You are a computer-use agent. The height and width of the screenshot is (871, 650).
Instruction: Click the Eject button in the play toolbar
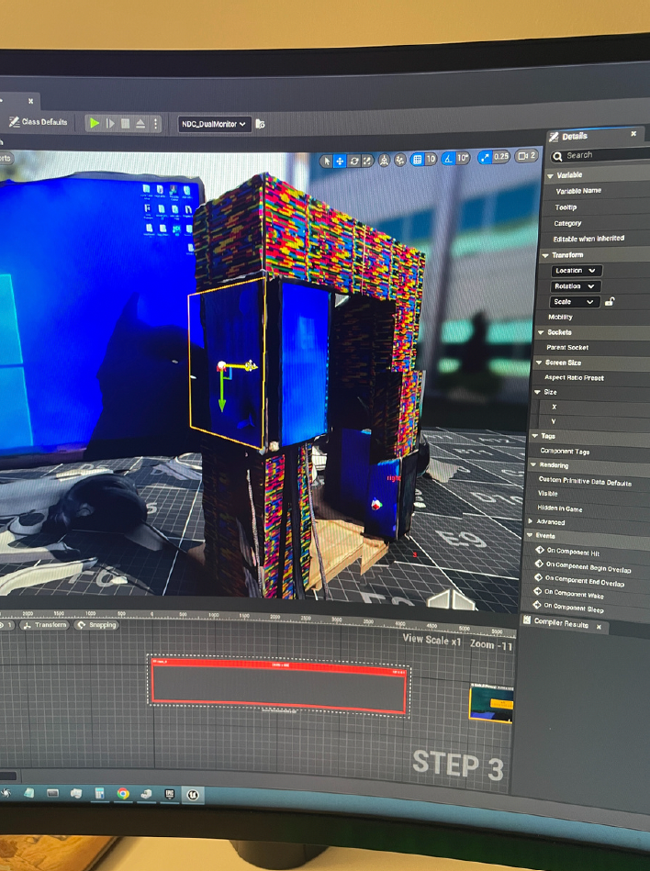pos(140,124)
